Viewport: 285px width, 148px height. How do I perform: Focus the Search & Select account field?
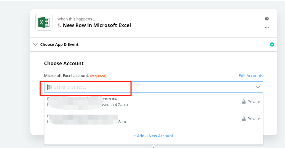(x=154, y=87)
